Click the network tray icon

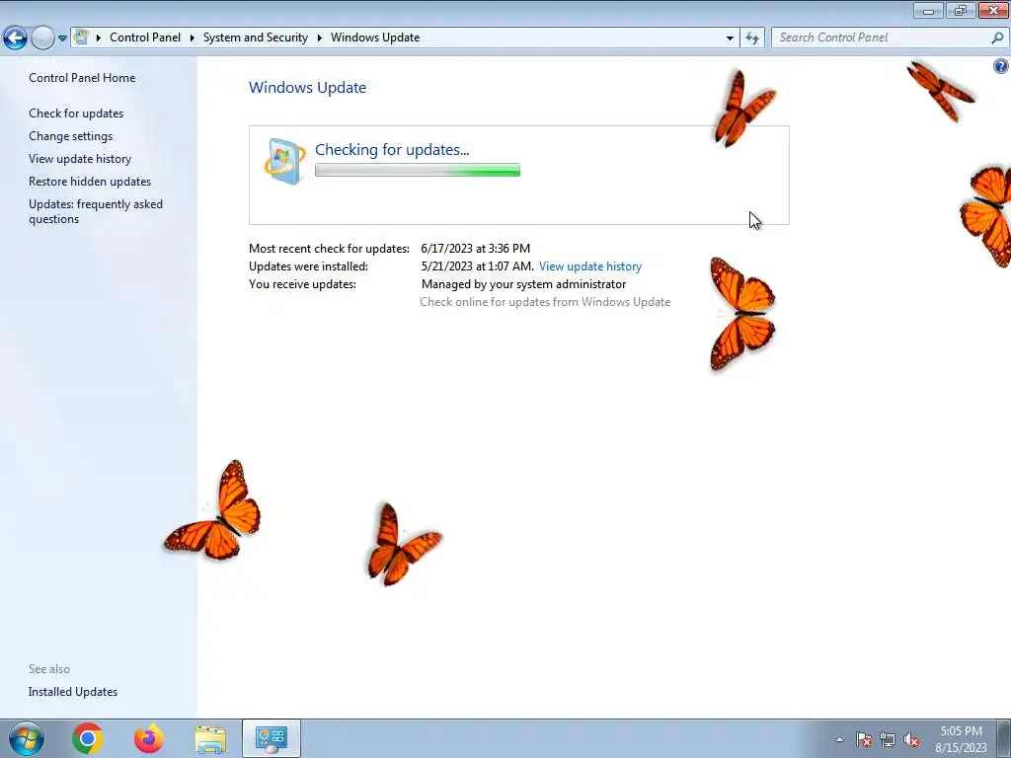[888, 739]
